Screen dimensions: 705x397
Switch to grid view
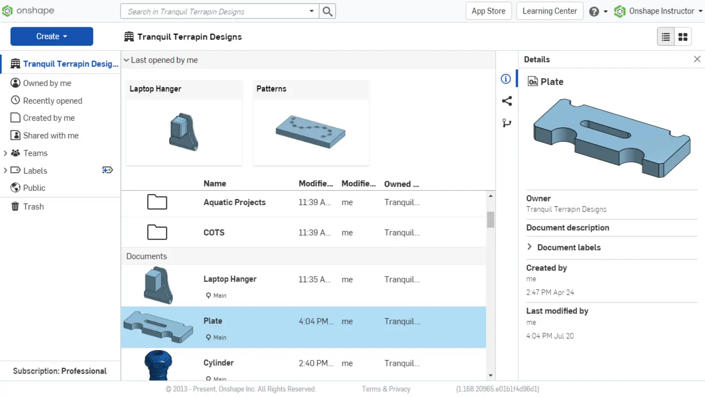[683, 37]
